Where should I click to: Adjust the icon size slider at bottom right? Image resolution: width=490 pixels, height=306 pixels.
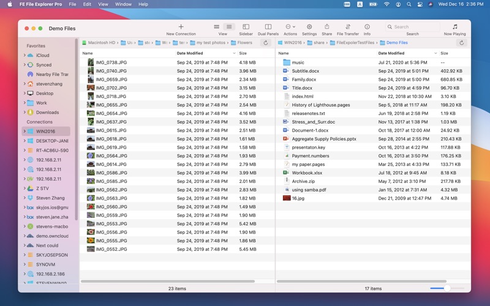coord(447,288)
